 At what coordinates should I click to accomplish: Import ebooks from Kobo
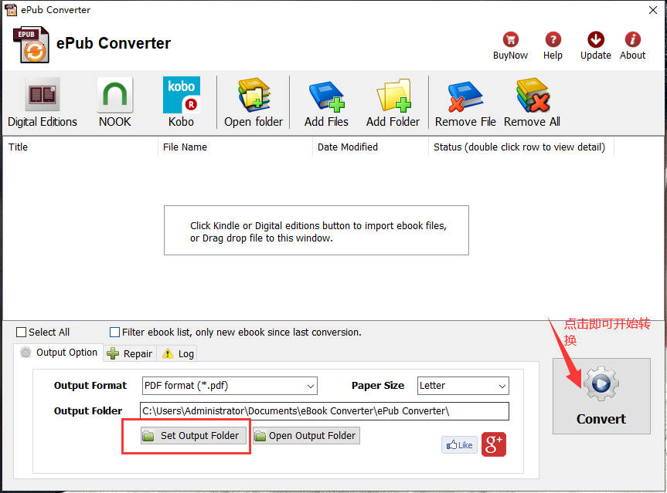[x=181, y=102]
